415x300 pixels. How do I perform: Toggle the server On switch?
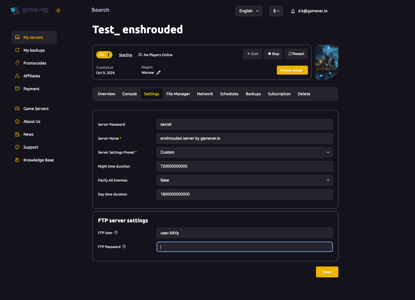pos(104,55)
